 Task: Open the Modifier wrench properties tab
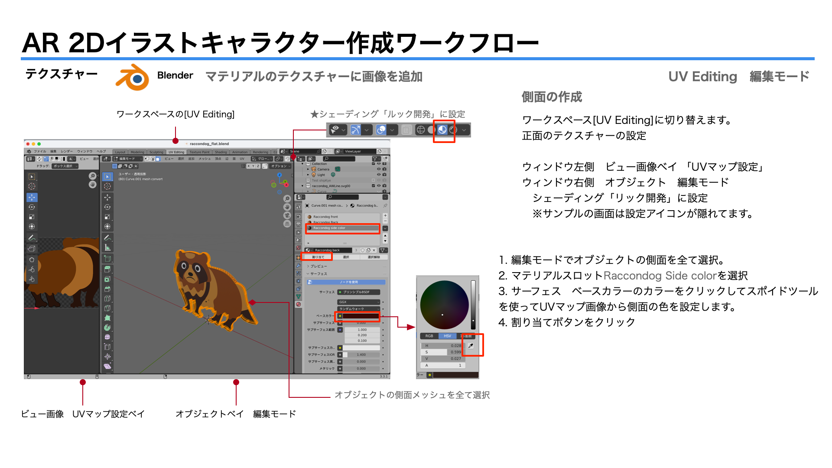point(299,265)
